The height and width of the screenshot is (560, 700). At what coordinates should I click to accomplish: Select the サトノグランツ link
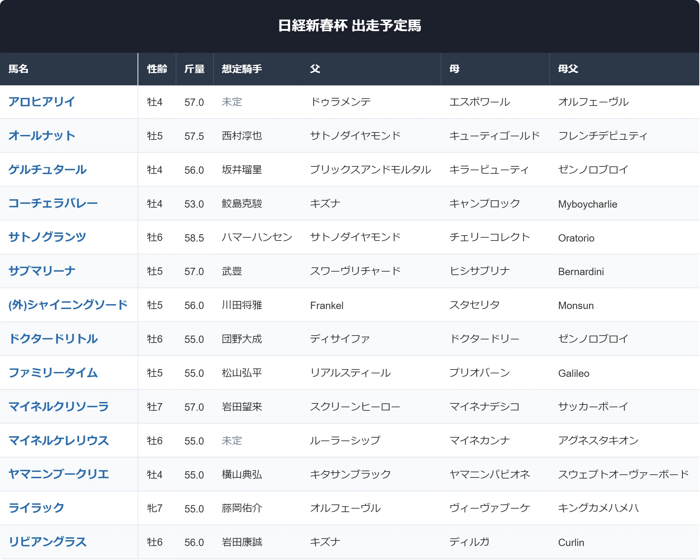coord(47,237)
